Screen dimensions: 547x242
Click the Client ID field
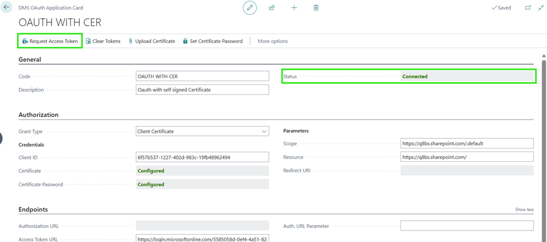[x=202, y=157]
